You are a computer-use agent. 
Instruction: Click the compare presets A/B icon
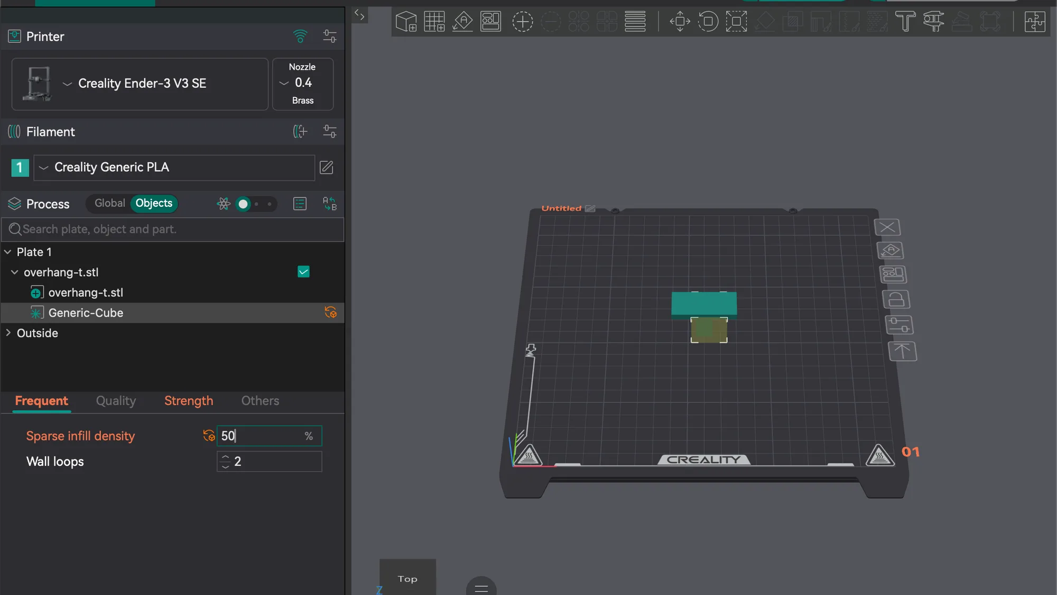pos(330,204)
